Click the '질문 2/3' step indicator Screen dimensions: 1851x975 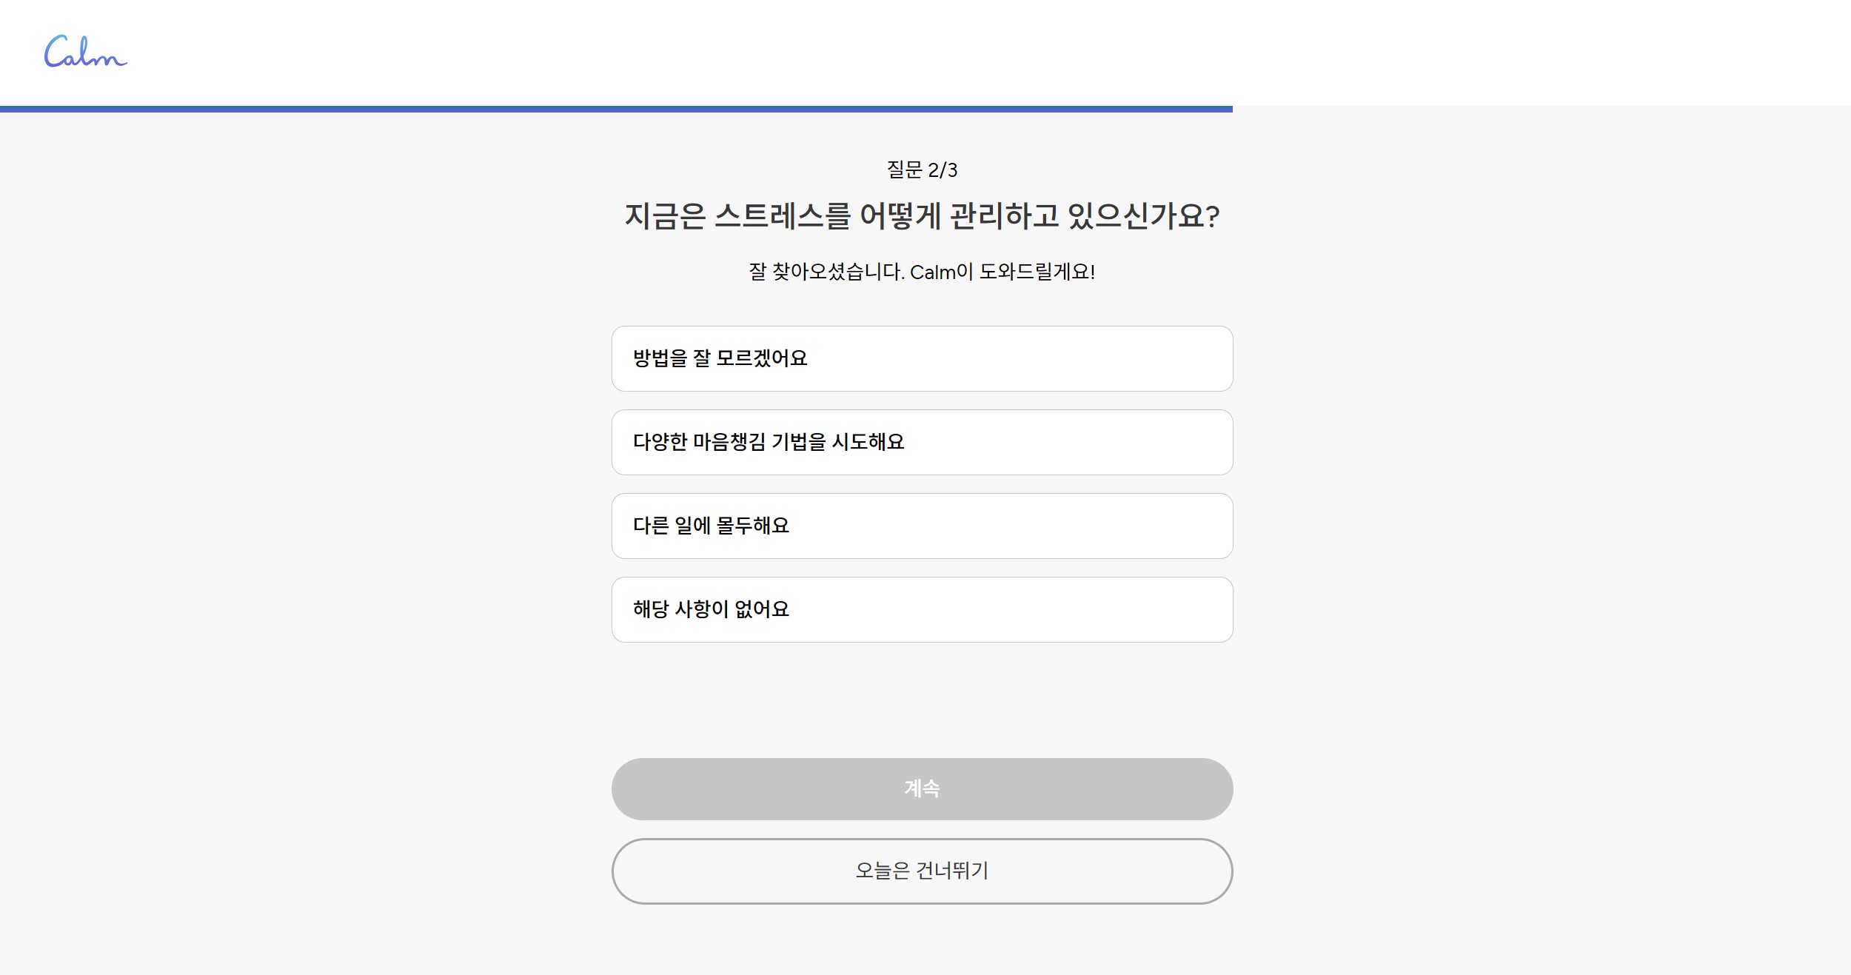pos(922,170)
